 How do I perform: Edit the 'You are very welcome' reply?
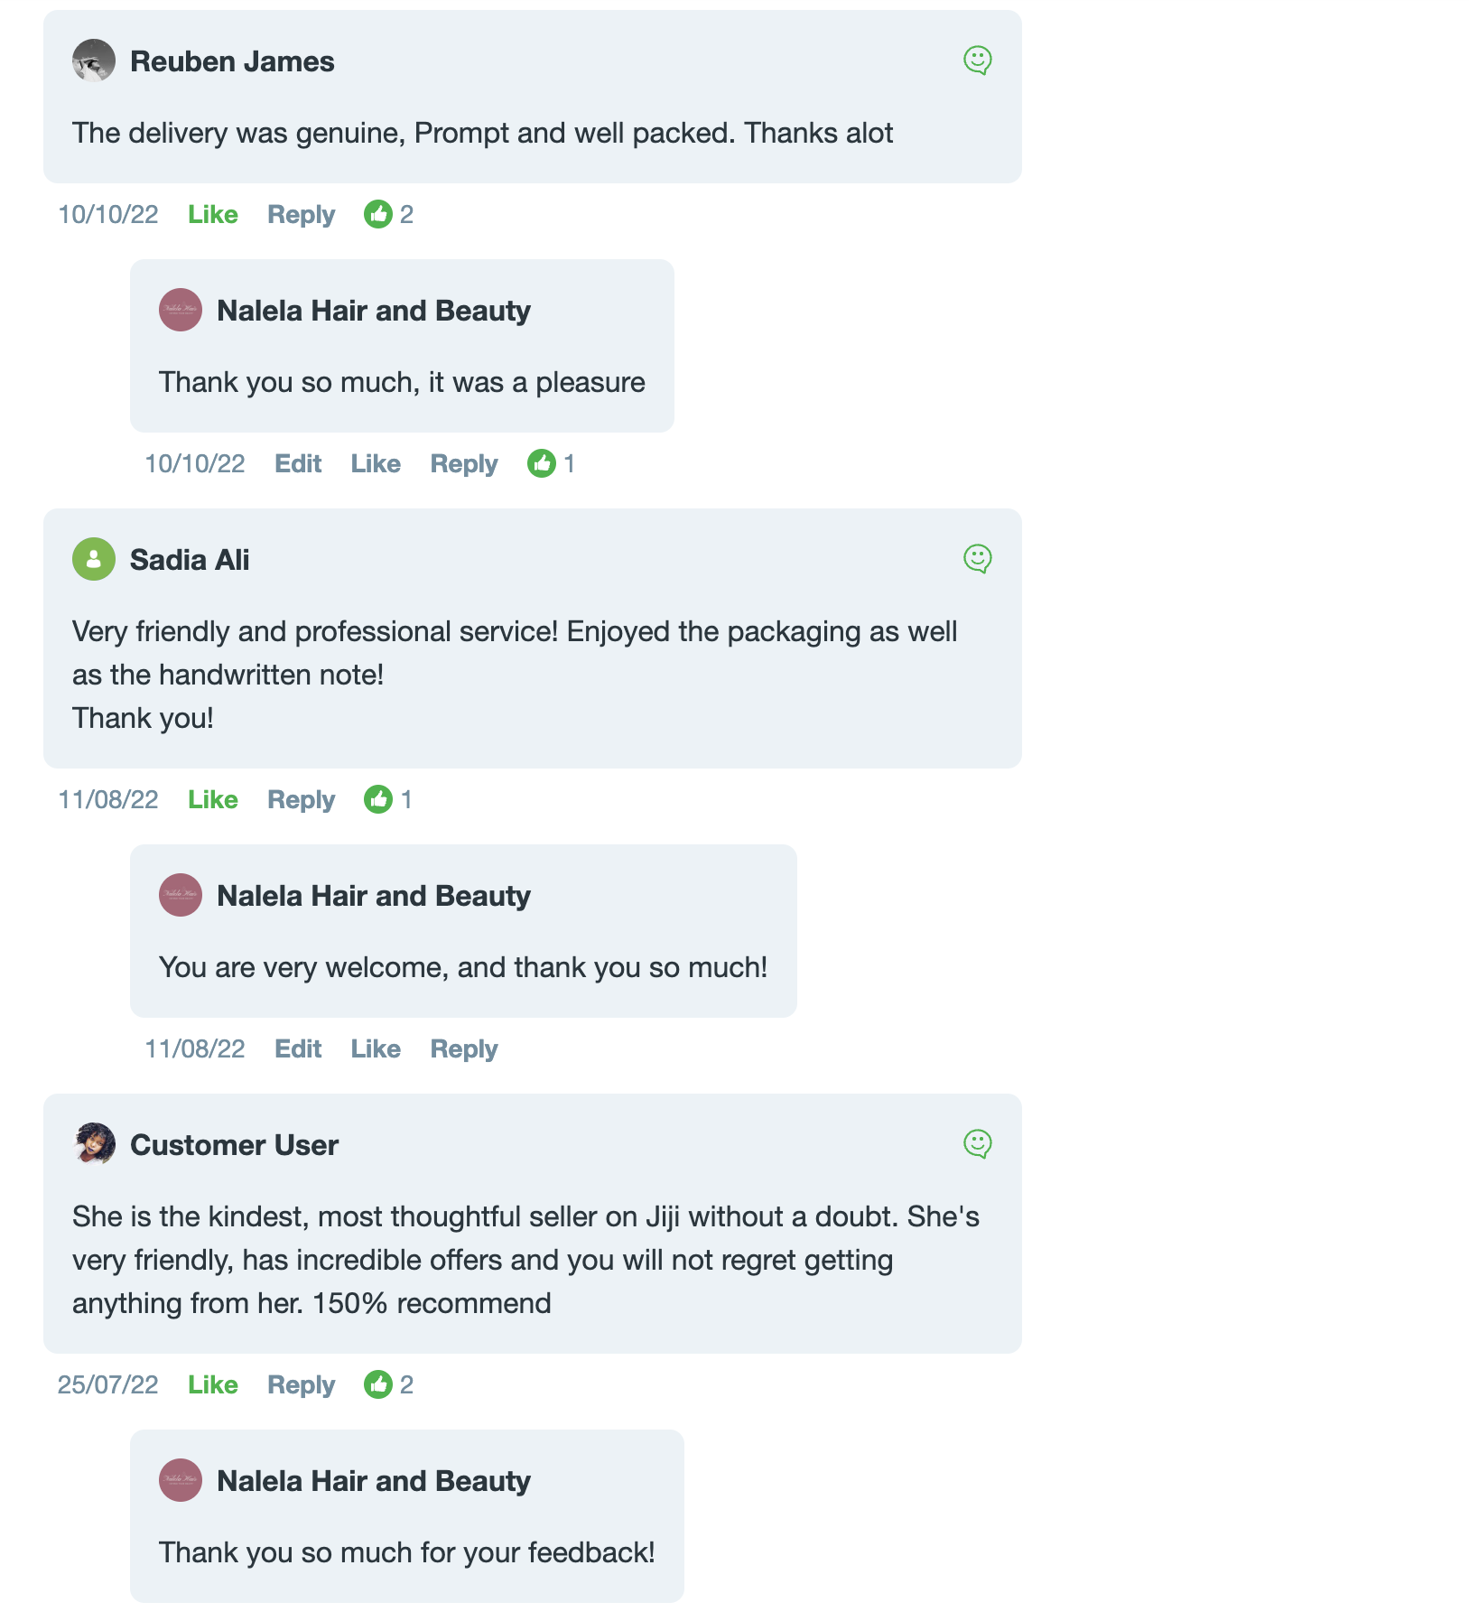pyautogui.click(x=298, y=1048)
